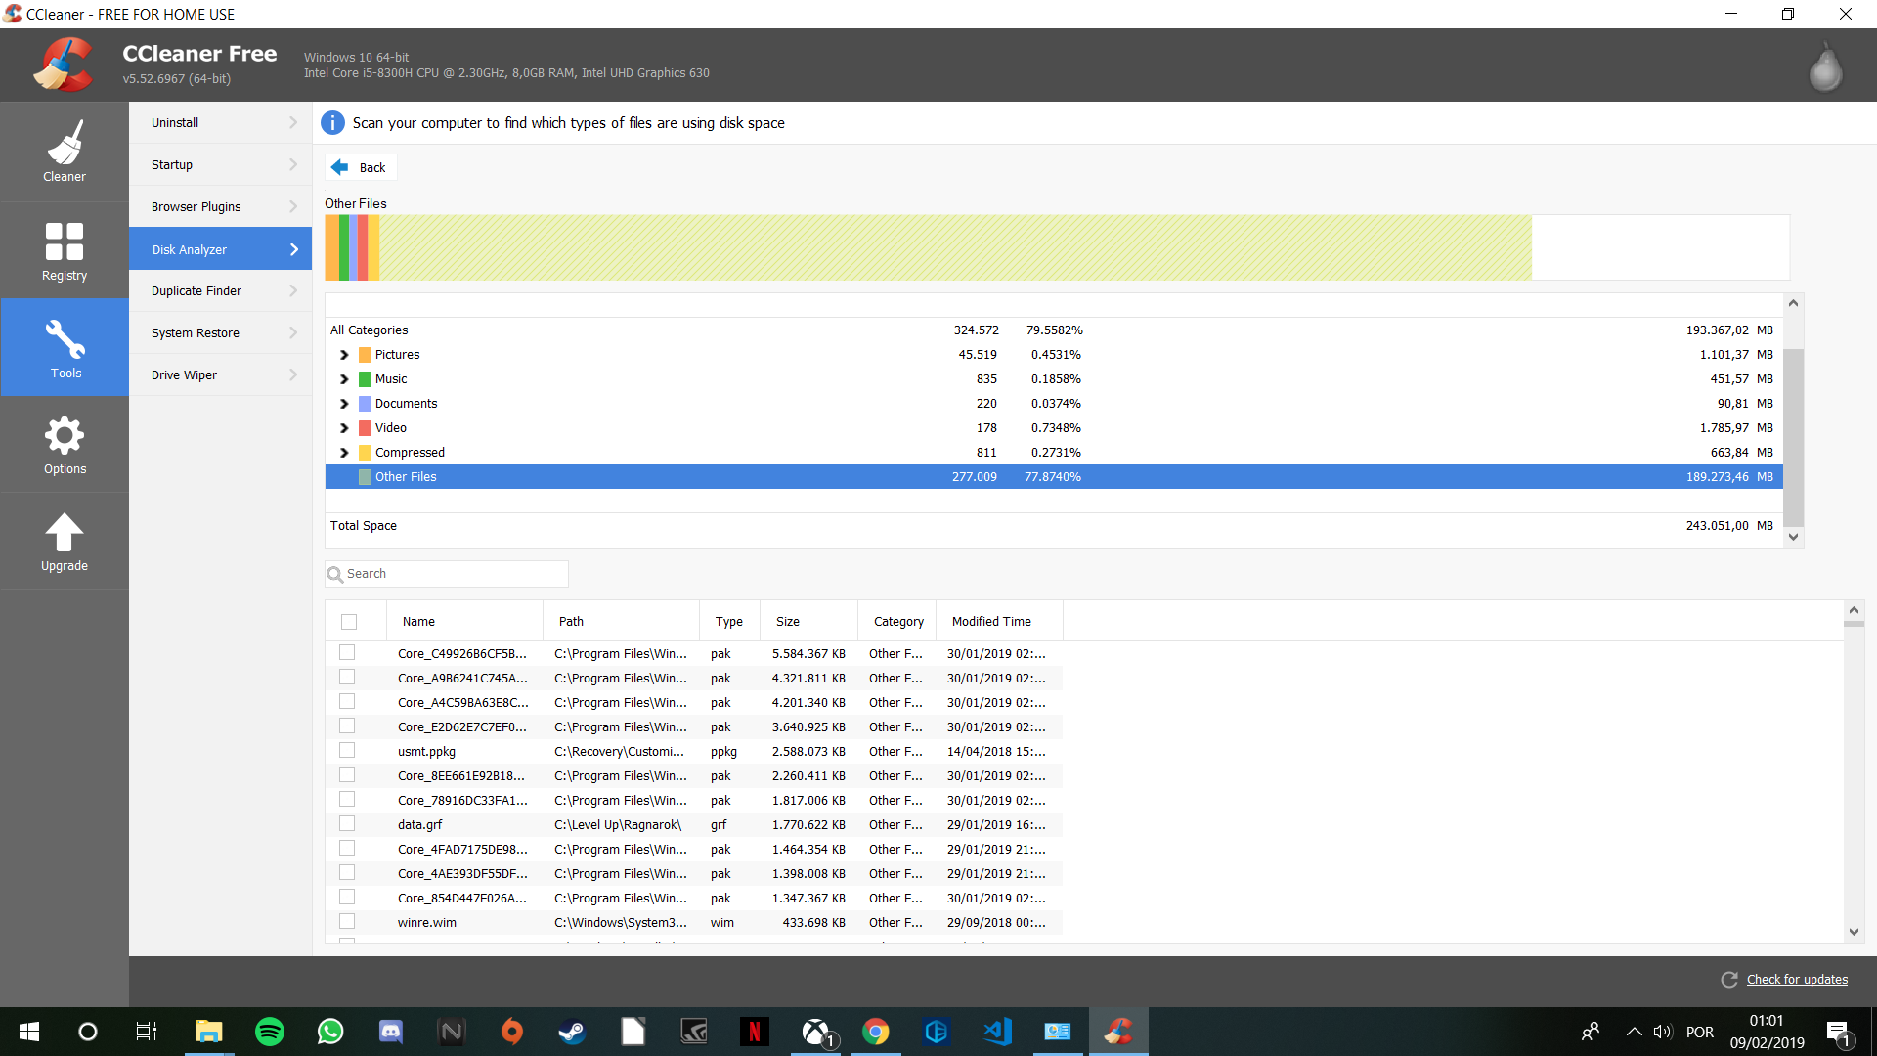Image resolution: width=1877 pixels, height=1056 pixels.
Task: Click the volume icon in system tray
Action: (1663, 1032)
